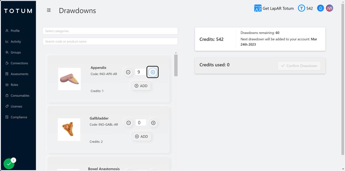This screenshot has height=171, width=345.
Task: Click the Code: INO-GABL-AR text
Action: [104, 125]
